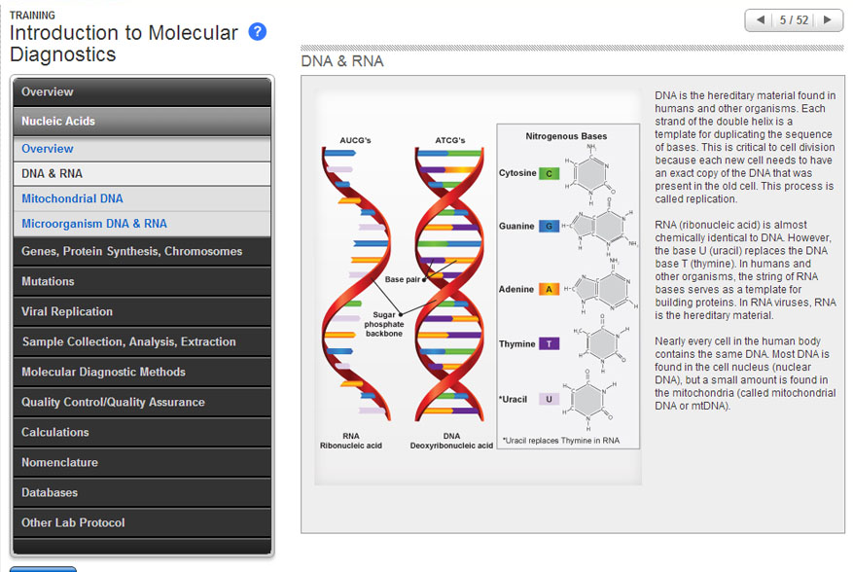The image size is (853, 572).
Task: Click the blue Guanine G base icon
Action: tap(550, 227)
